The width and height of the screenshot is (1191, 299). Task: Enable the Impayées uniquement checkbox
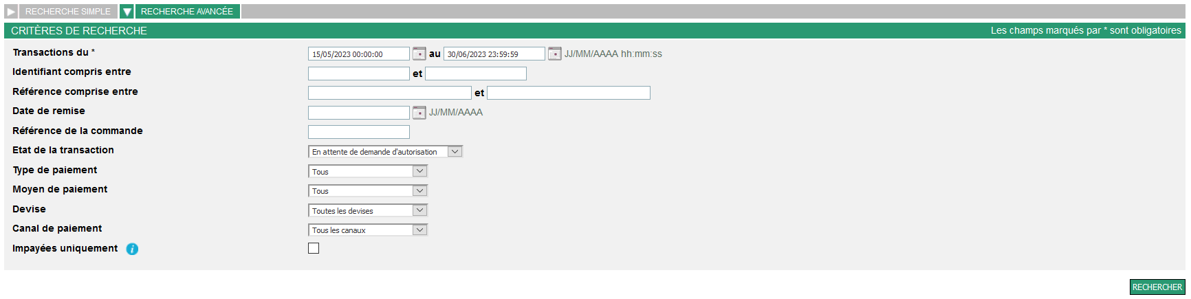coord(314,248)
